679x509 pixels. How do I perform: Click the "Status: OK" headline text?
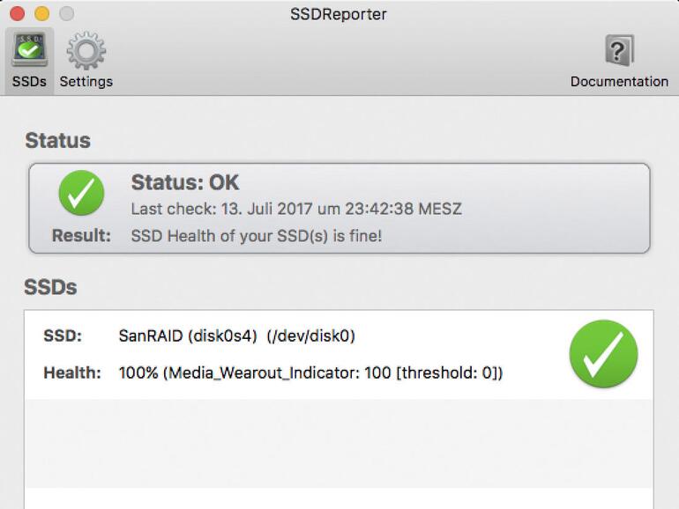pos(185,183)
